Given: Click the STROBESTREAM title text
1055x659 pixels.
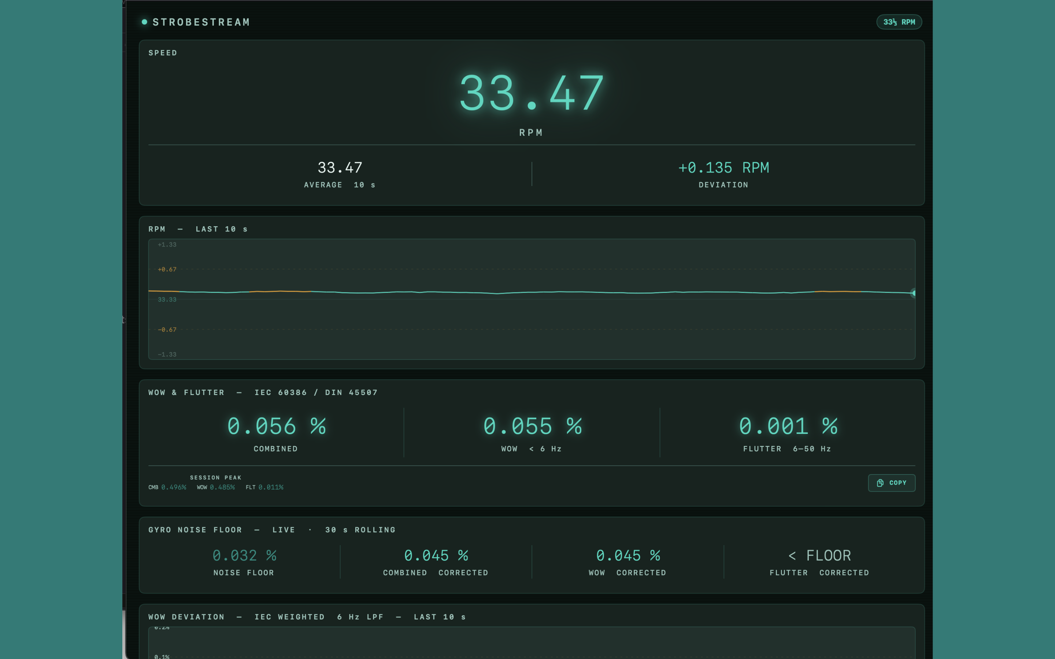Looking at the screenshot, I should click(x=201, y=22).
